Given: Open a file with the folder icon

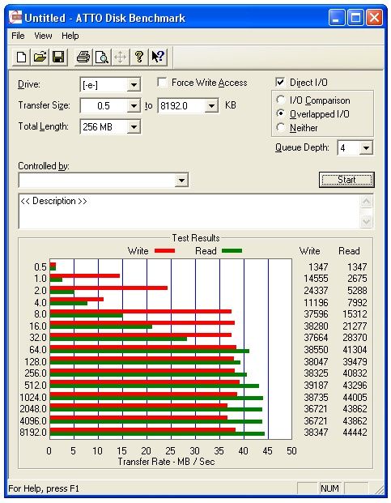Looking at the screenshot, I should [40, 57].
